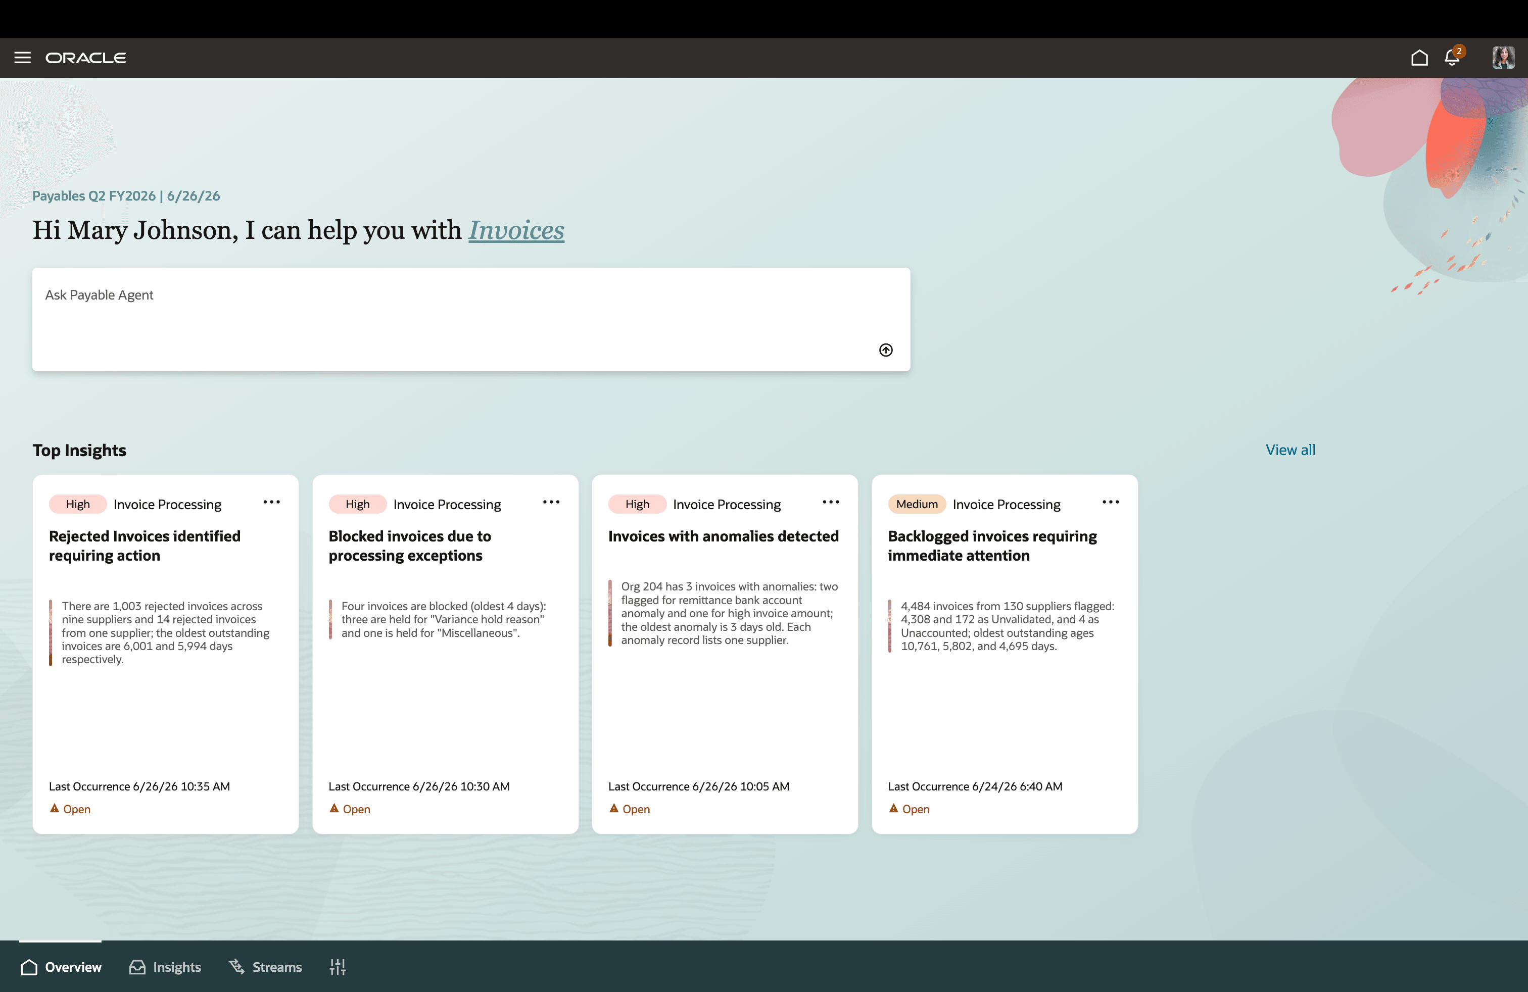Image resolution: width=1528 pixels, height=992 pixels.
Task: Click the Top Insights heading
Action: tap(80, 451)
